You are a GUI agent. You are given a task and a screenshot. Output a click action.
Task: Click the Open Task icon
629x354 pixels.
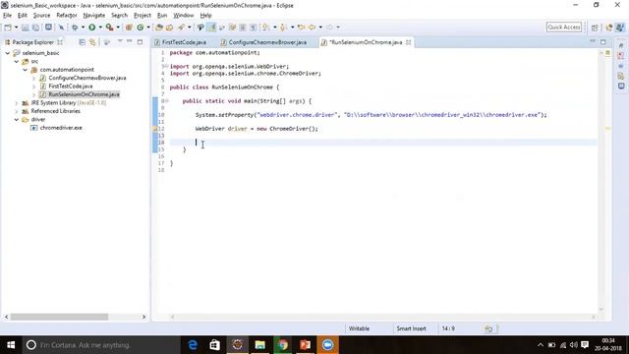(x=169, y=28)
